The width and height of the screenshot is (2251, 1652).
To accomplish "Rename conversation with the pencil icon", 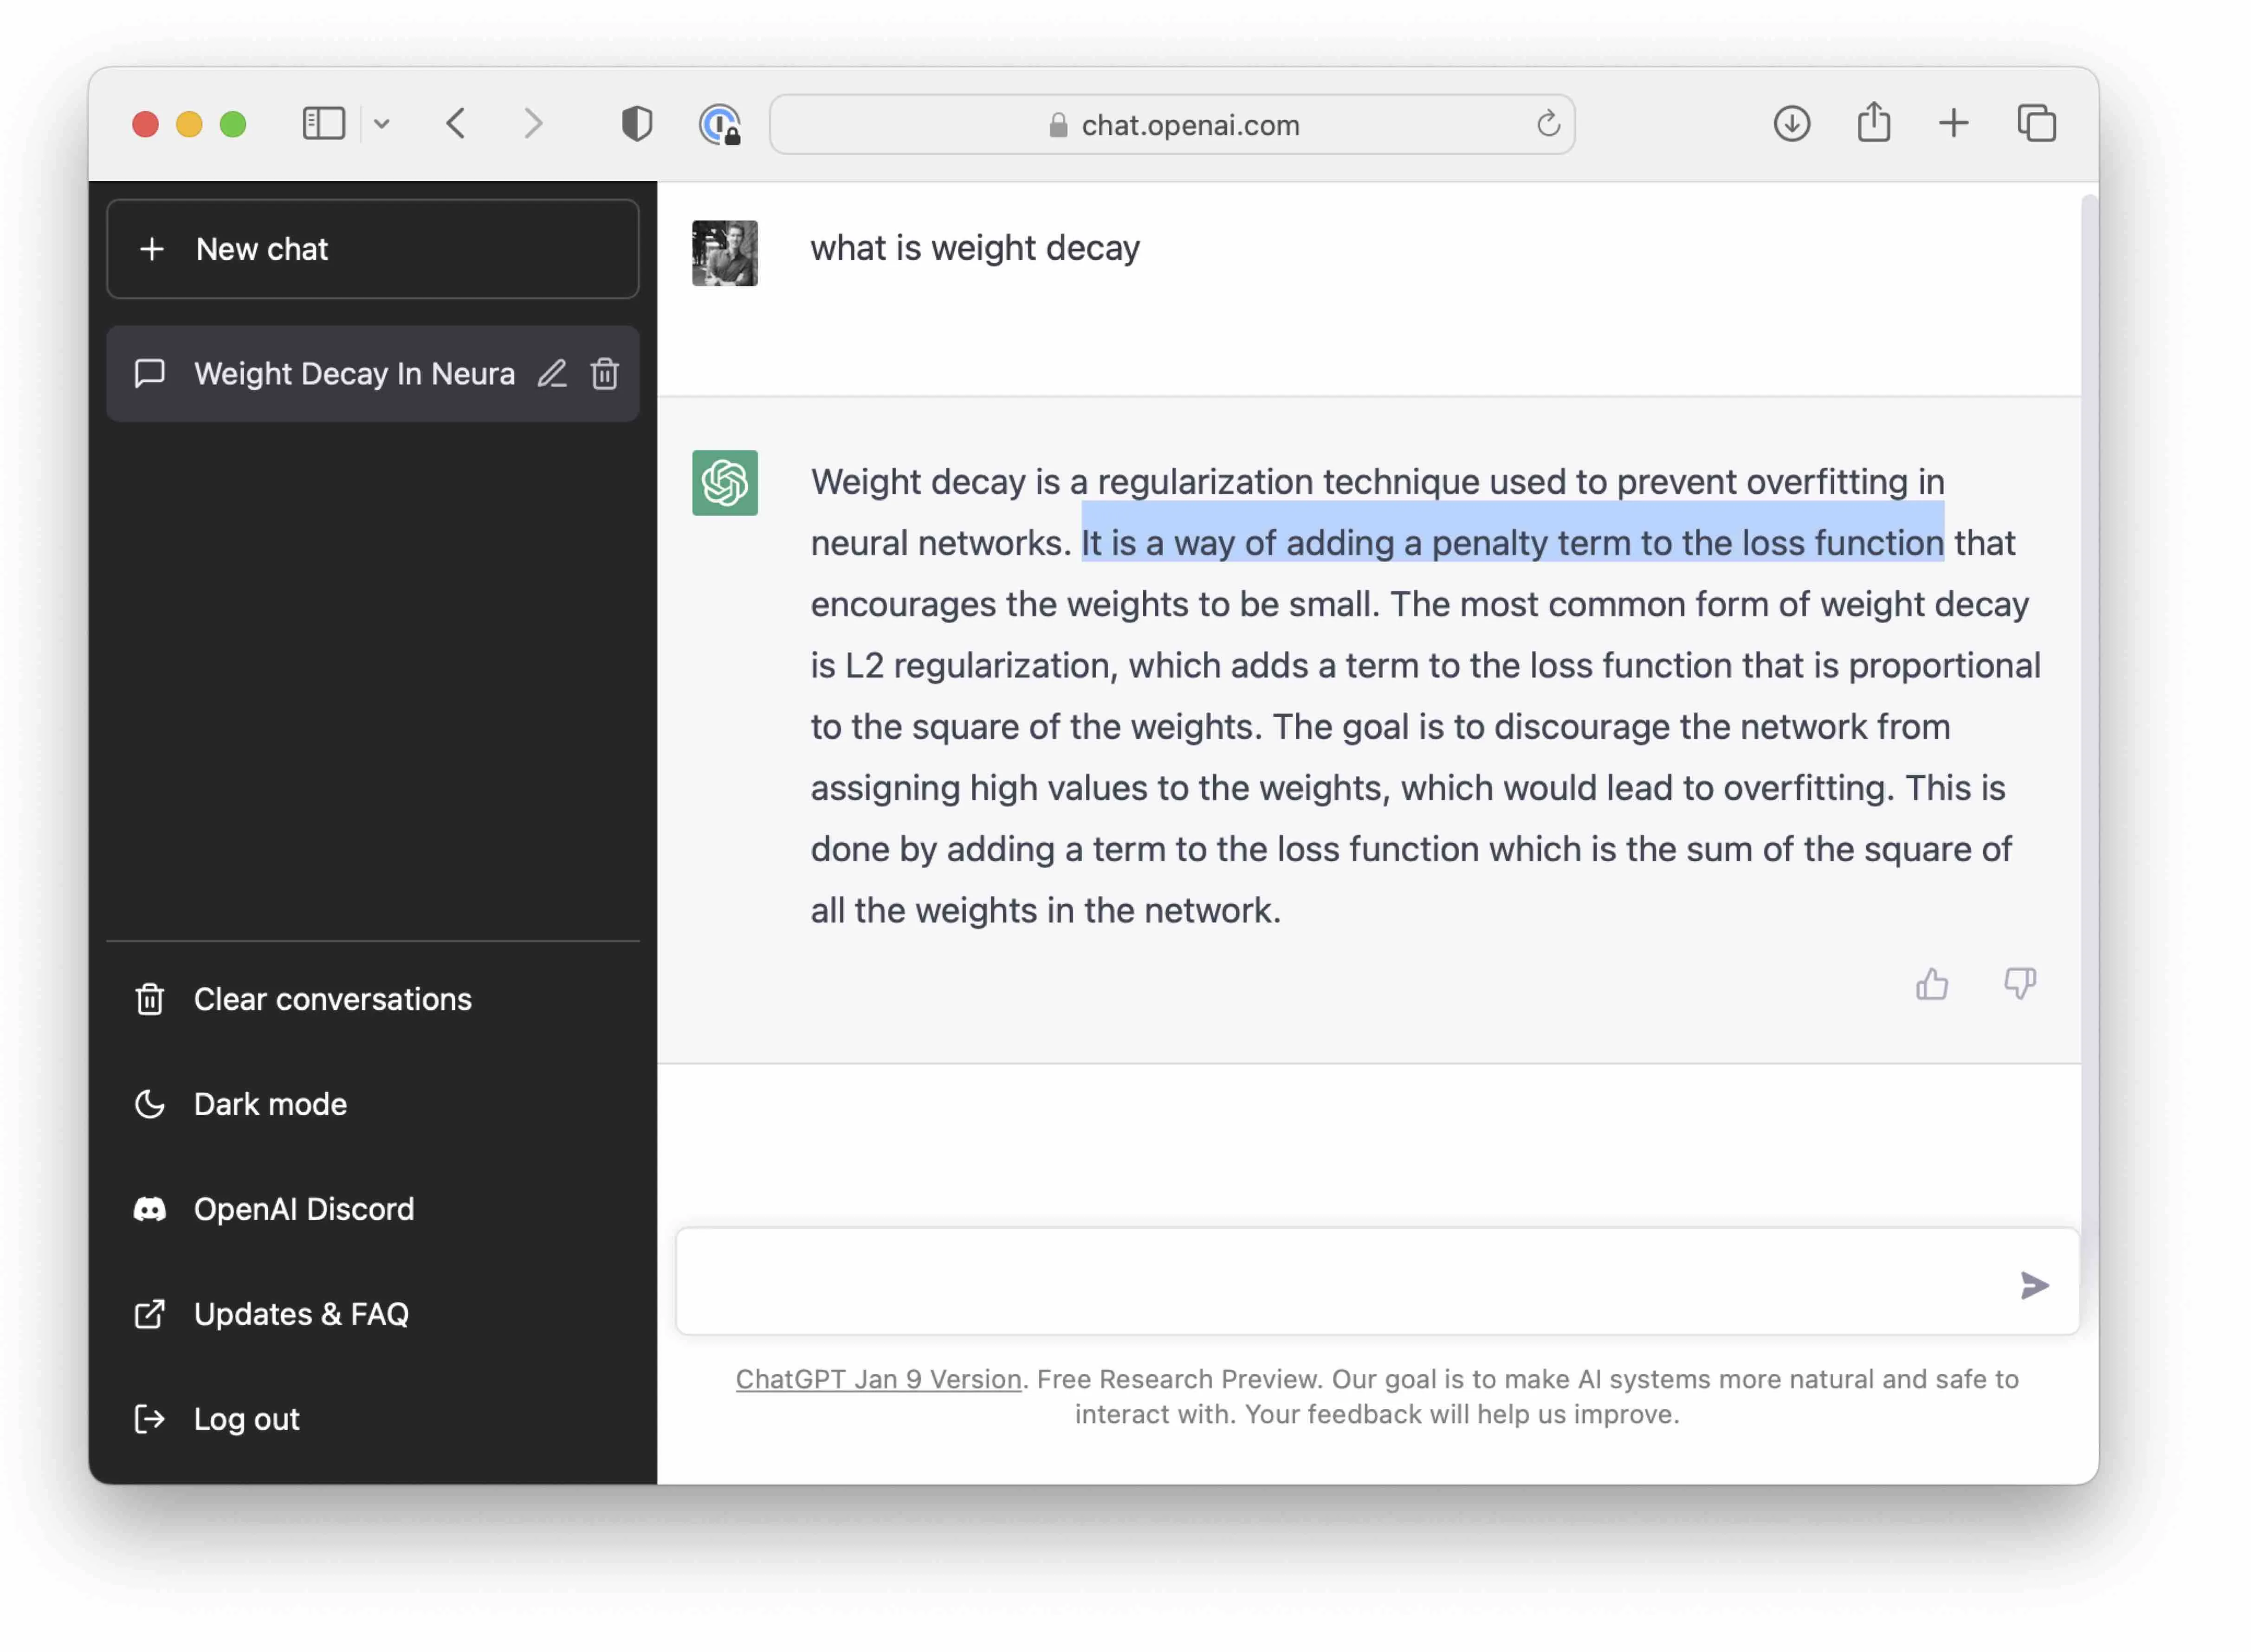I will click(x=552, y=374).
